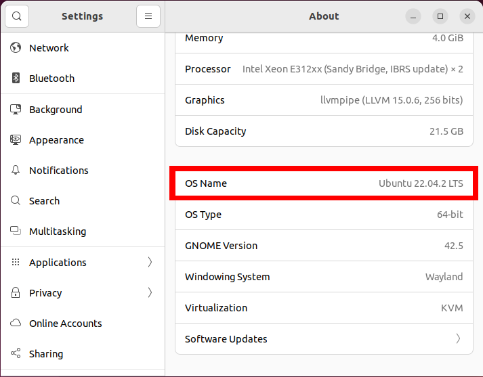Image resolution: width=483 pixels, height=377 pixels.
Task: Click the Intel Xeon E312xx processor value
Action: click(353, 69)
